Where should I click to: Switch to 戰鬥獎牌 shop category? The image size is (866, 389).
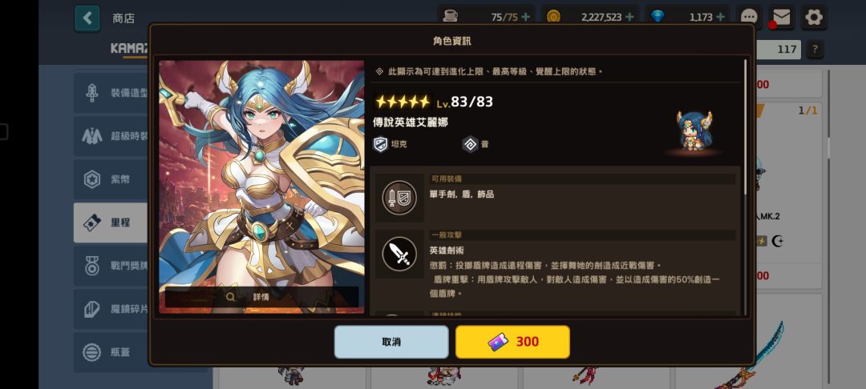click(111, 266)
